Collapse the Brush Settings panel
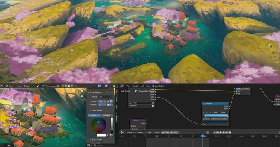This screenshot has width=280, height=147. (x=95, y=92)
